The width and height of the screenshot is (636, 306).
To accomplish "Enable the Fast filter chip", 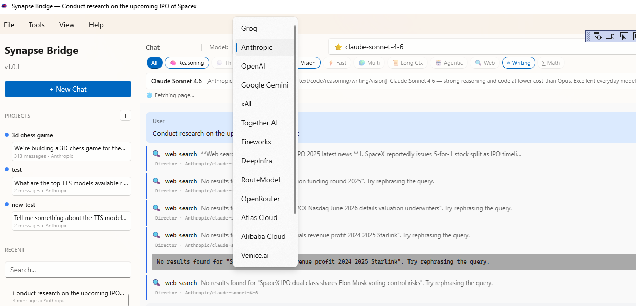I will click(337, 63).
